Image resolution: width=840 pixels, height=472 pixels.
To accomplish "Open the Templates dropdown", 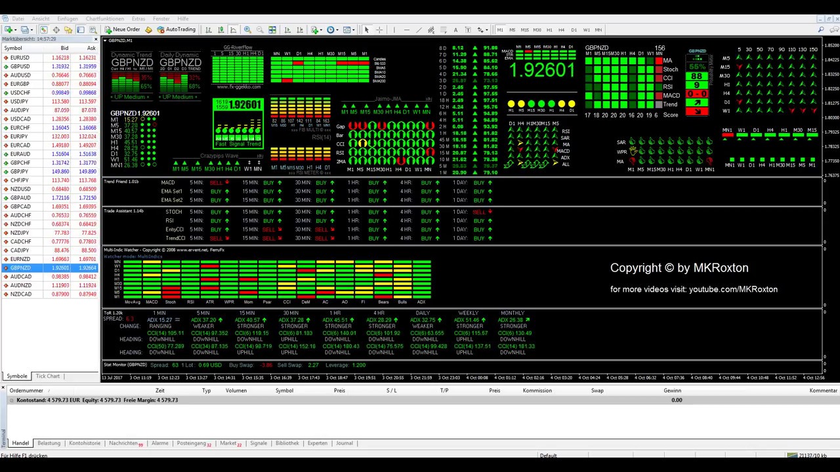I will point(349,29).
